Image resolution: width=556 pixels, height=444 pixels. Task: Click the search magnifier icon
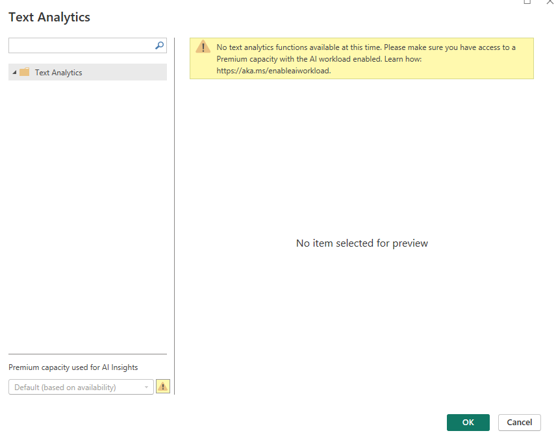[160, 45]
